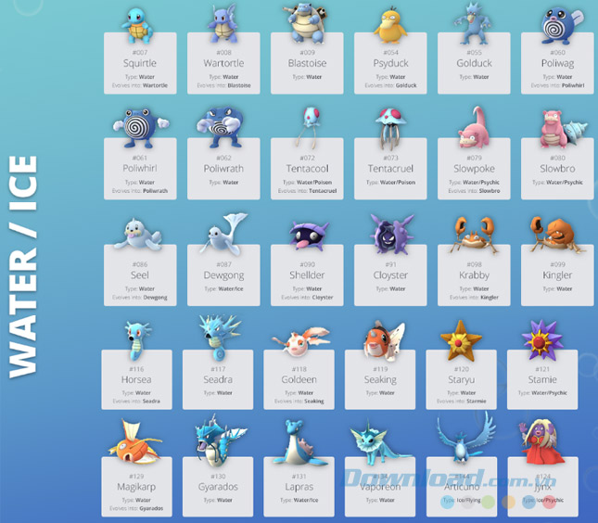The height and width of the screenshot is (523, 598).
Task: Click the Gyarados name label
Action: [218, 487]
